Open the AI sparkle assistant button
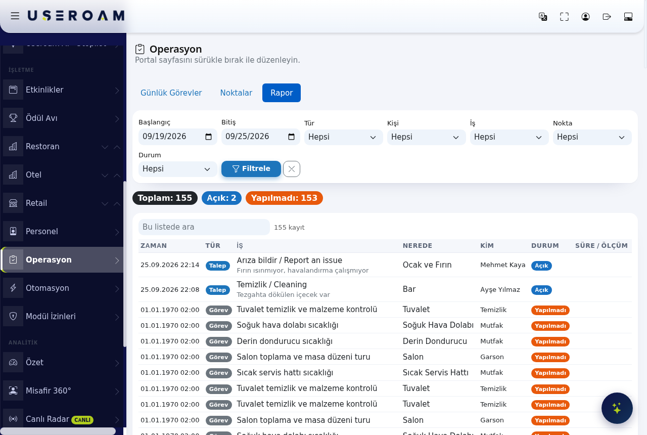 pos(617,408)
